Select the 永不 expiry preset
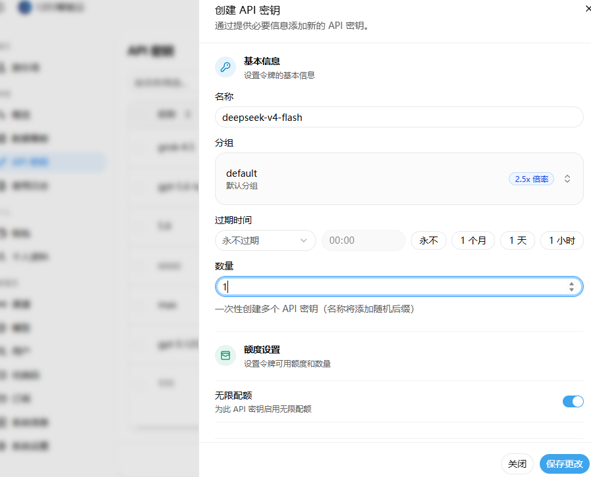This screenshot has height=477, width=591. coord(429,240)
